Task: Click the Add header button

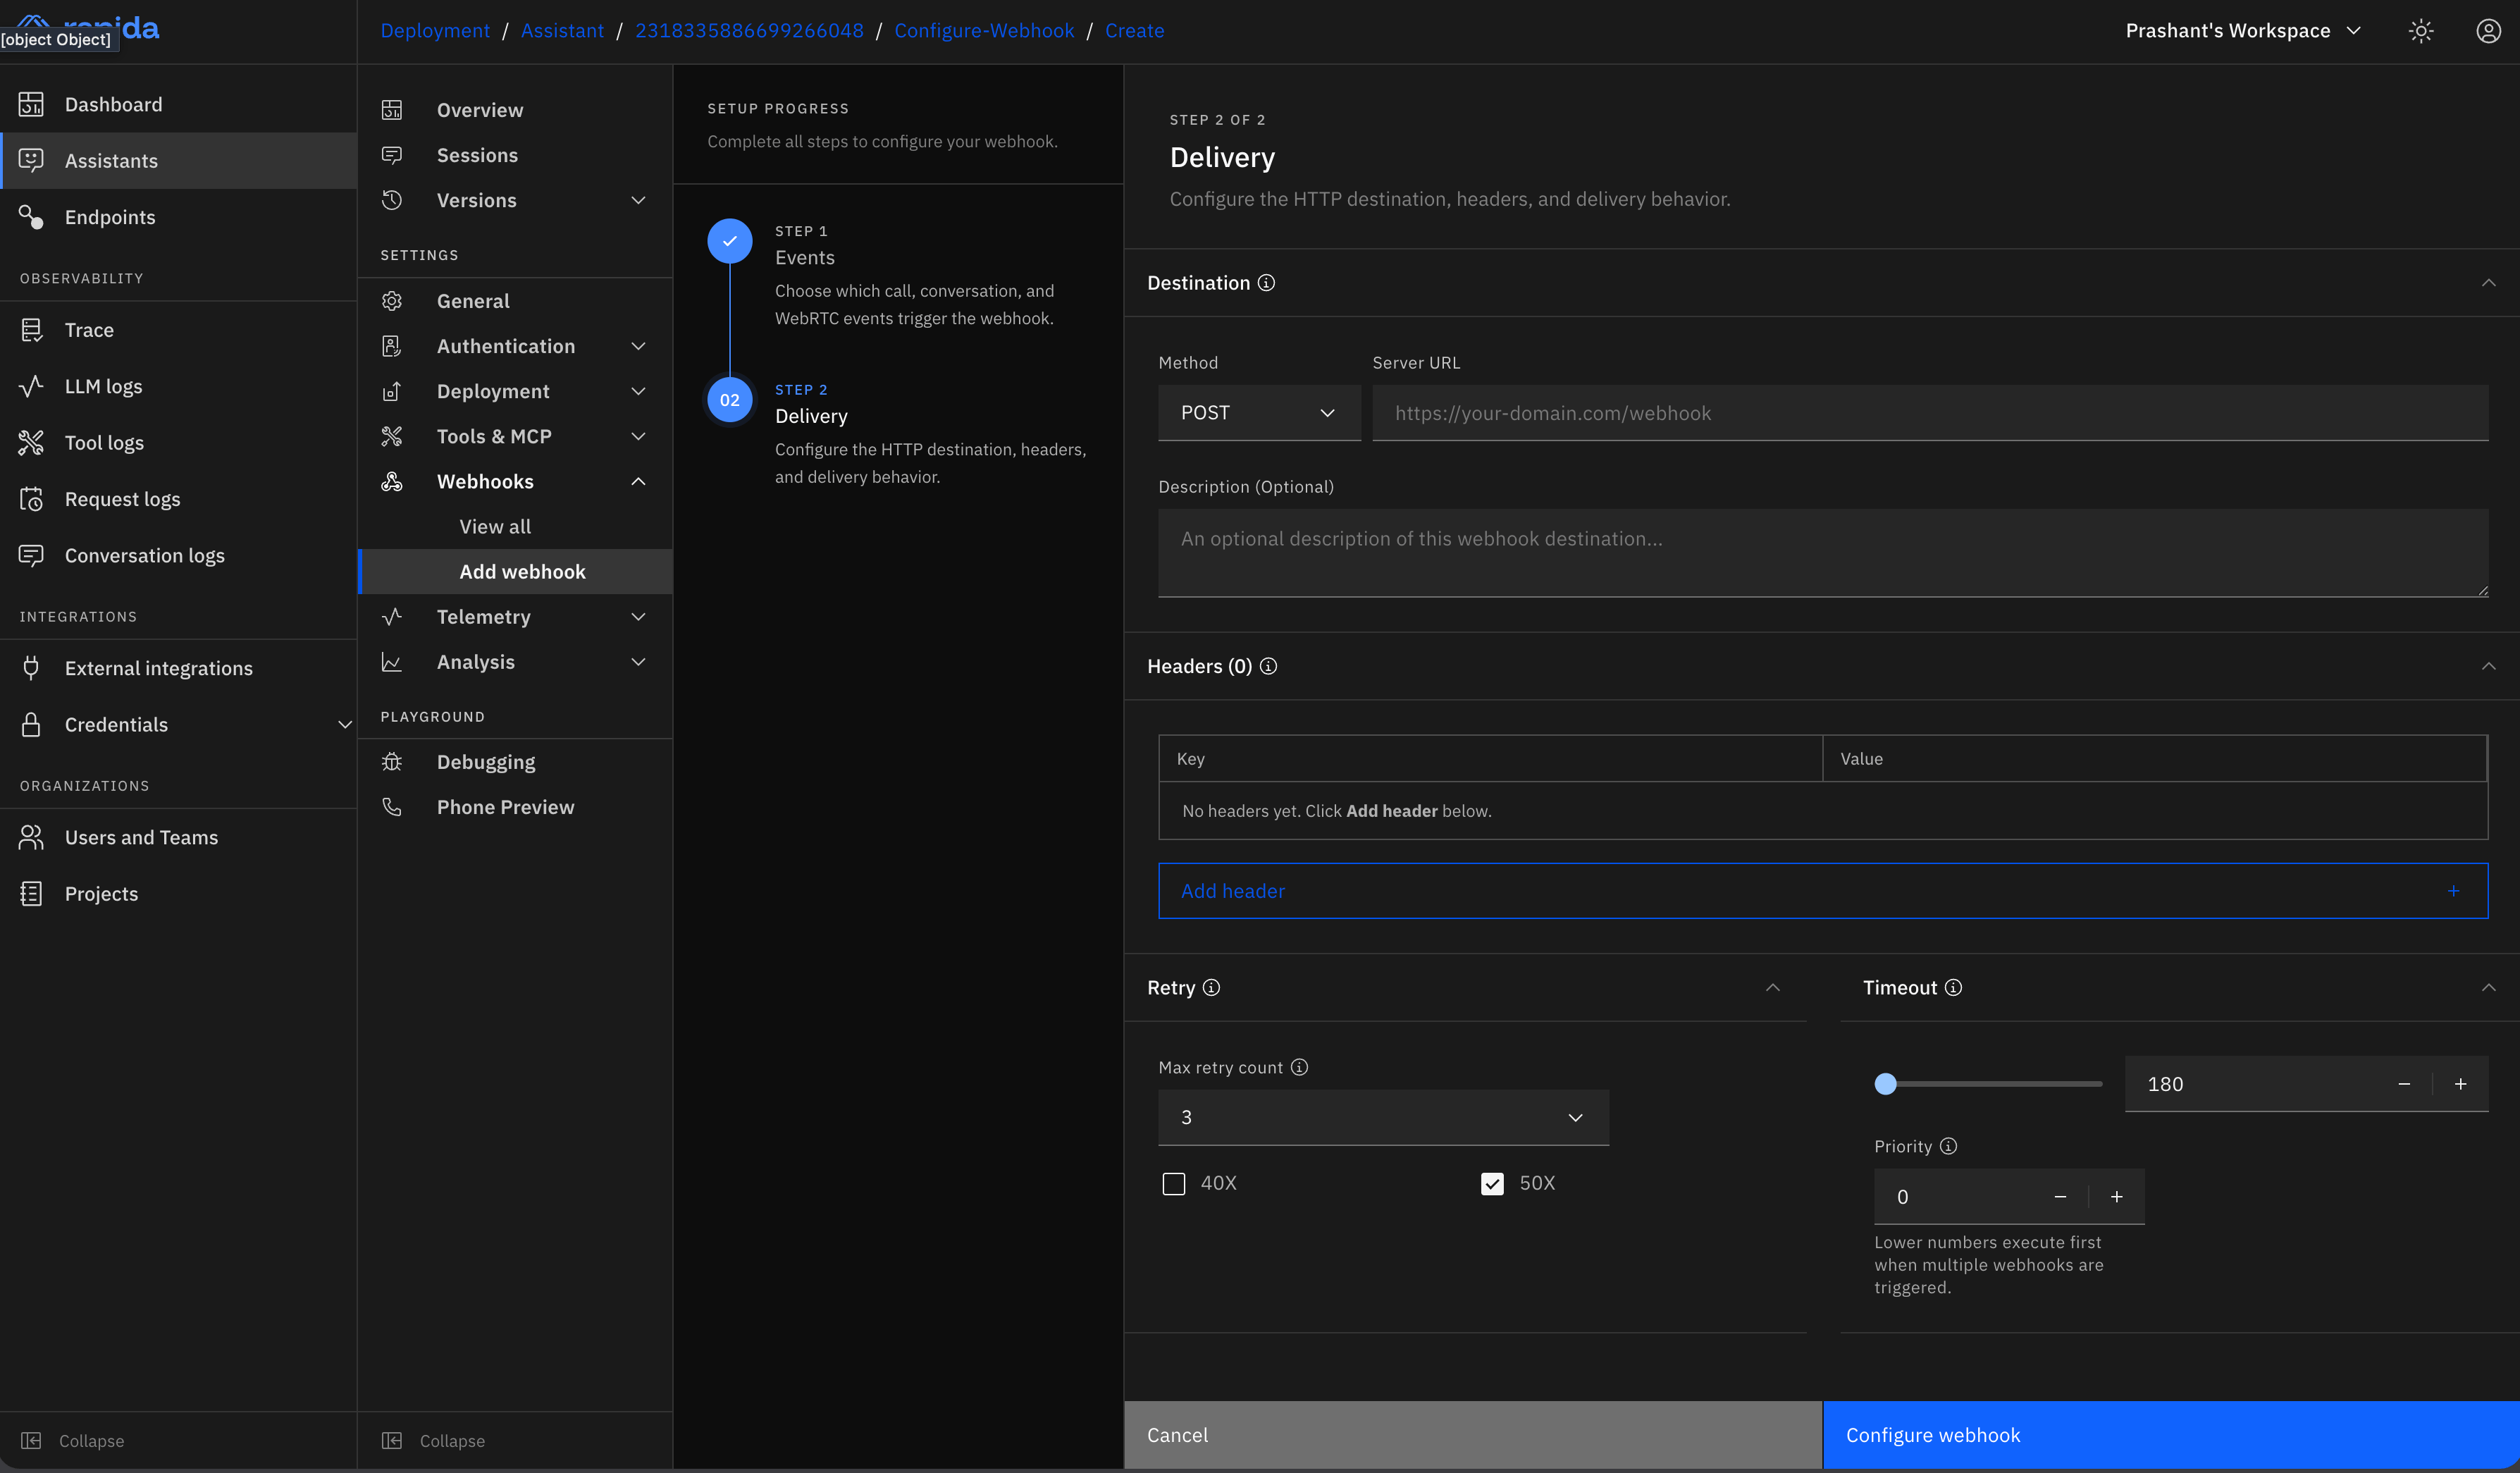Action: 1822,891
